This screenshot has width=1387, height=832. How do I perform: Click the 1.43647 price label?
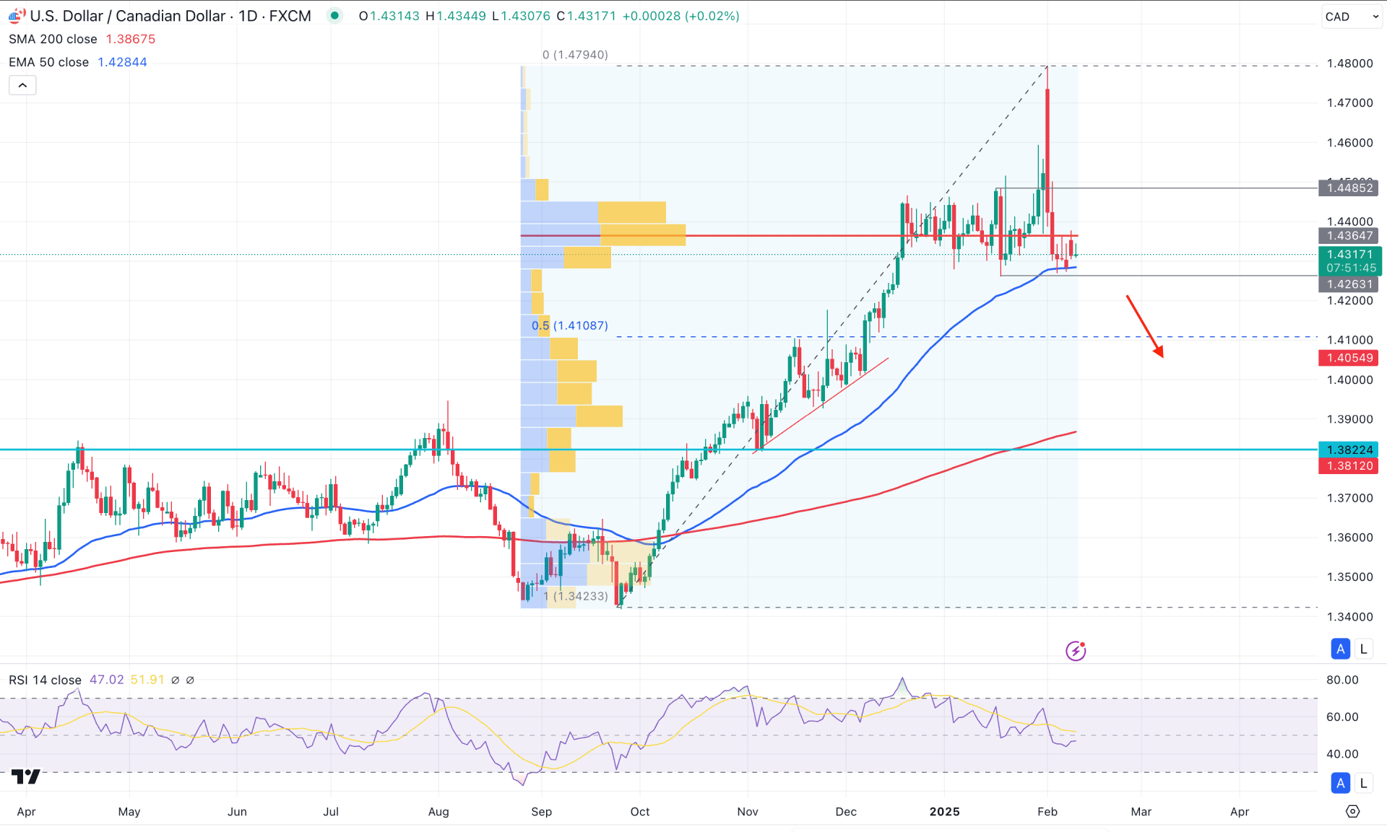tap(1349, 235)
